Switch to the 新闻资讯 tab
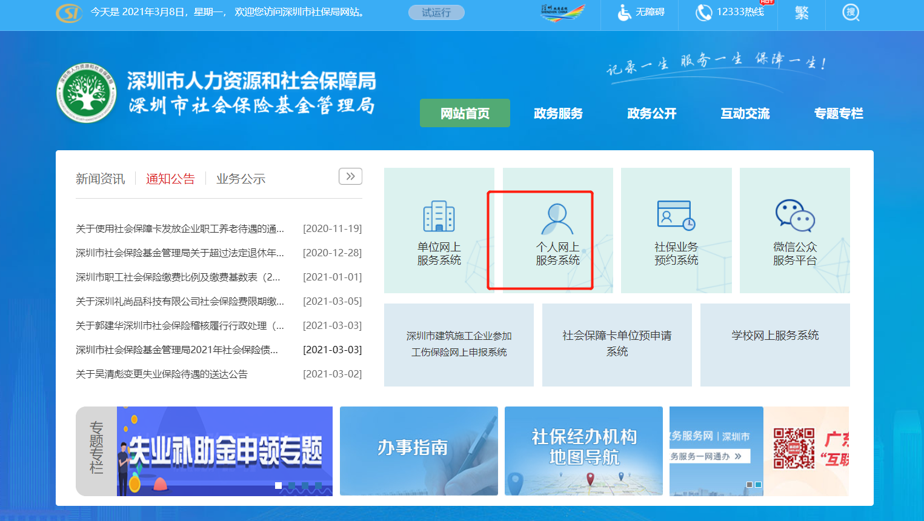 [100, 179]
